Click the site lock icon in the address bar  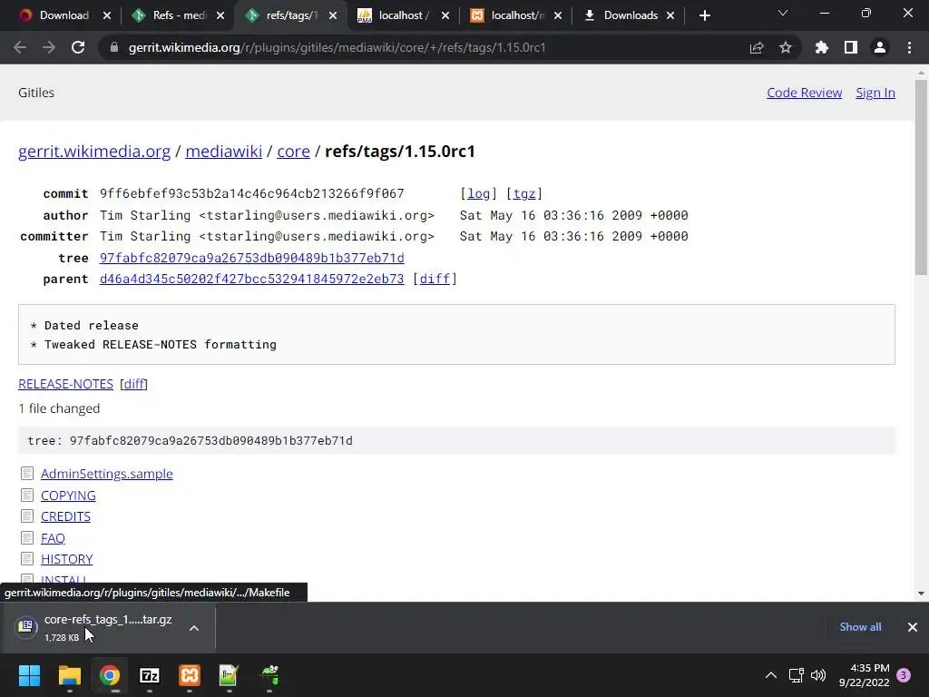point(113,47)
